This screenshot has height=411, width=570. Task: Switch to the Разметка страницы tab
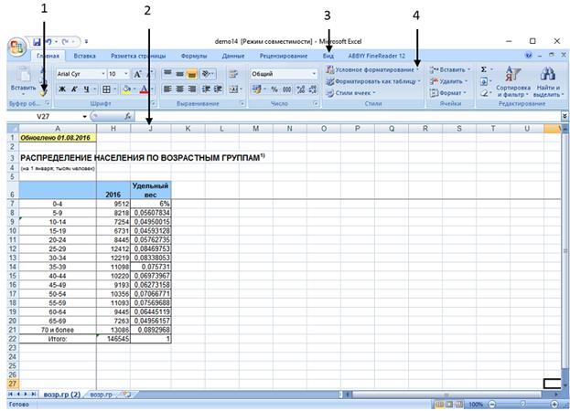coord(138,56)
